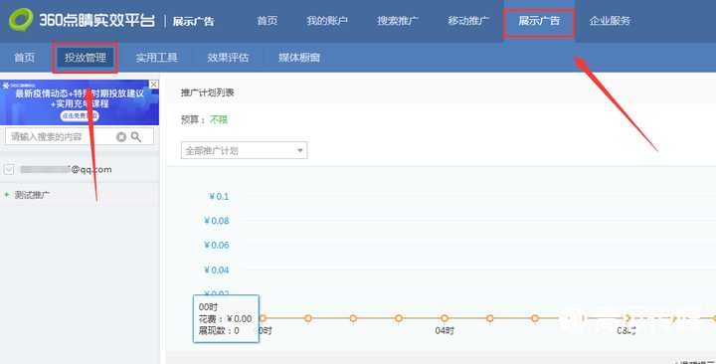The image size is (716, 364).
Task: Clear the search box using the circle-X icon
Action: click(121, 137)
